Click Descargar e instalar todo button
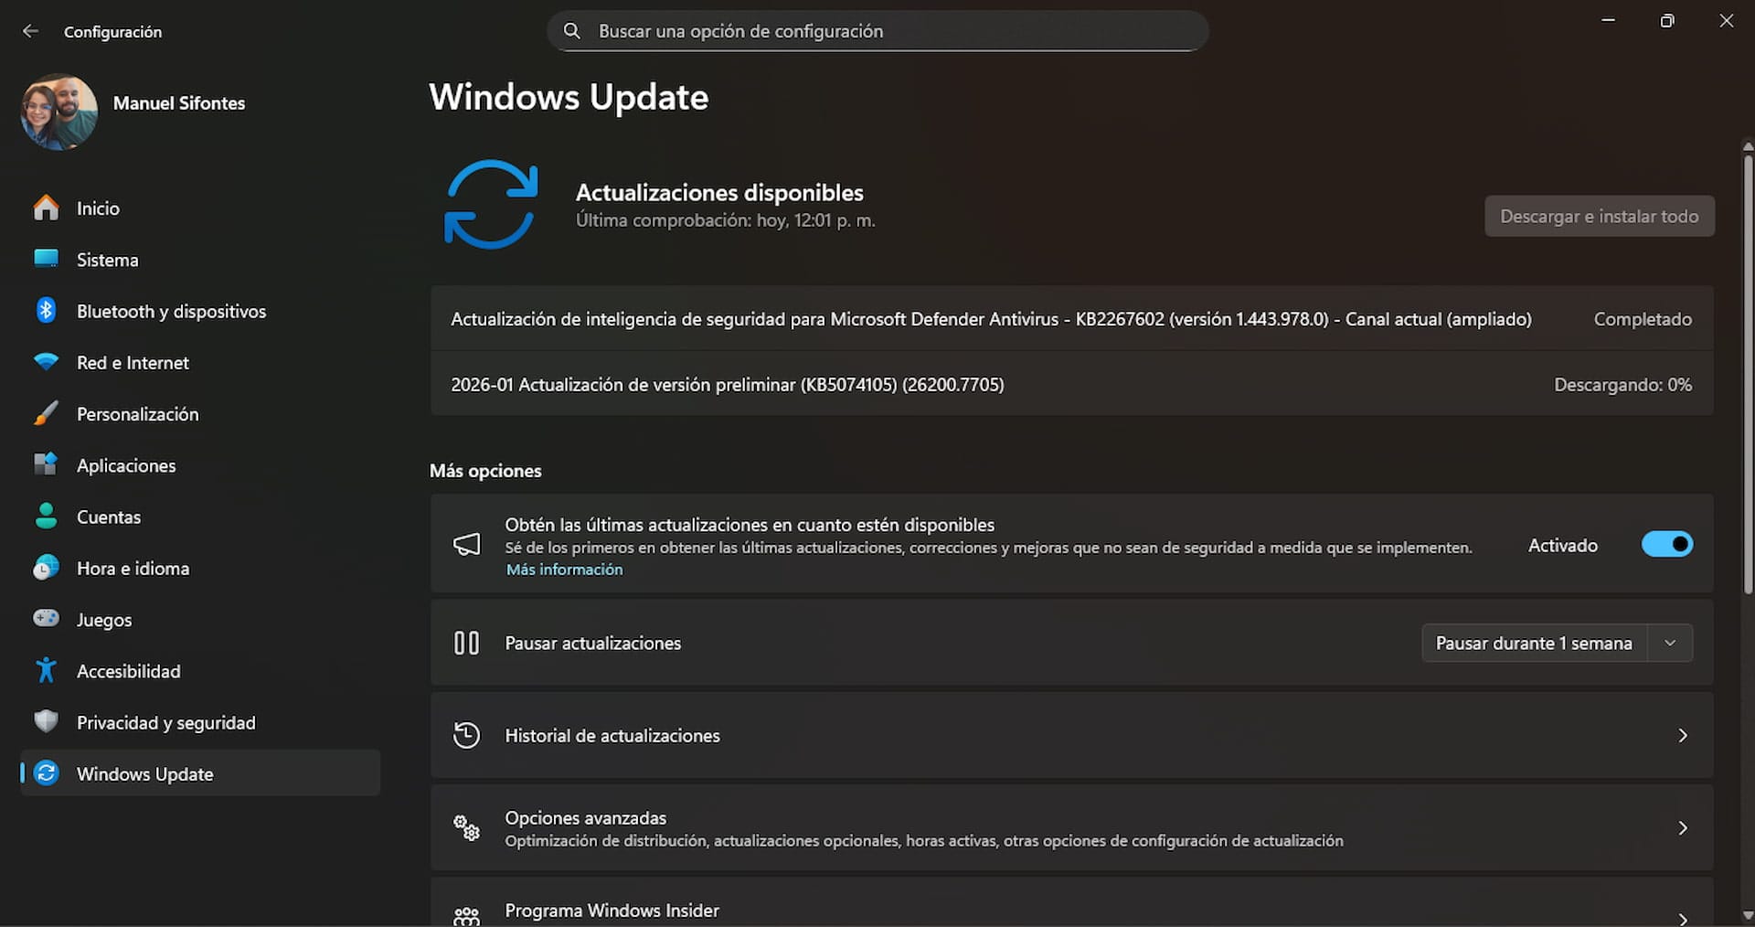The height and width of the screenshot is (927, 1755). point(1599,216)
